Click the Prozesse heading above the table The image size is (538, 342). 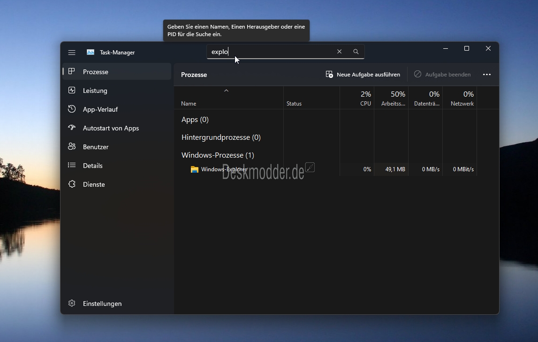(x=194, y=75)
